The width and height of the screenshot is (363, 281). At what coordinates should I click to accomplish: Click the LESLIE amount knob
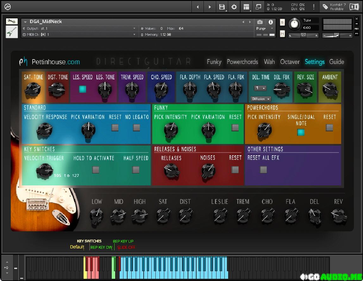(220, 216)
